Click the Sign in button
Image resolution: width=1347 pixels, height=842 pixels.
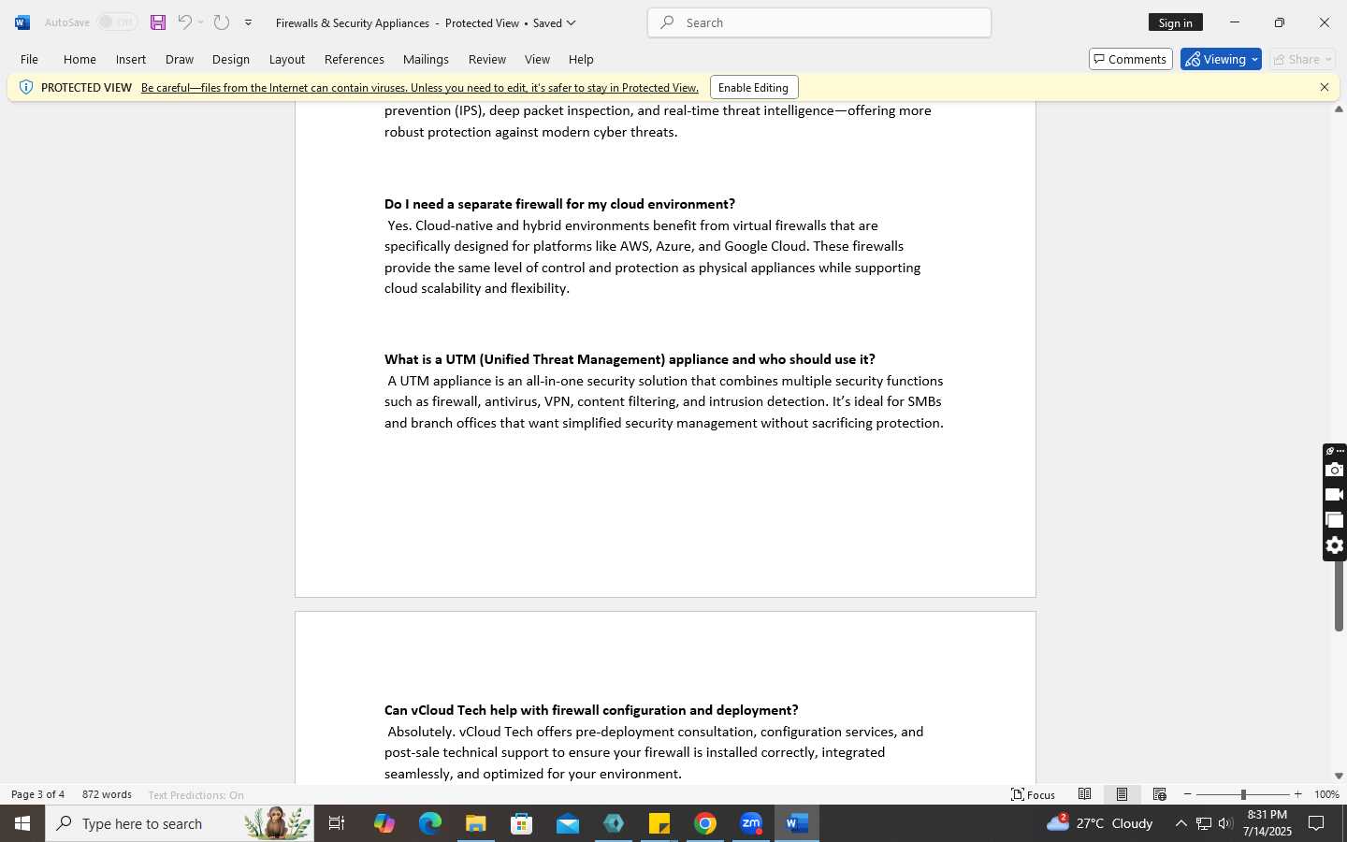pyautogui.click(x=1175, y=22)
